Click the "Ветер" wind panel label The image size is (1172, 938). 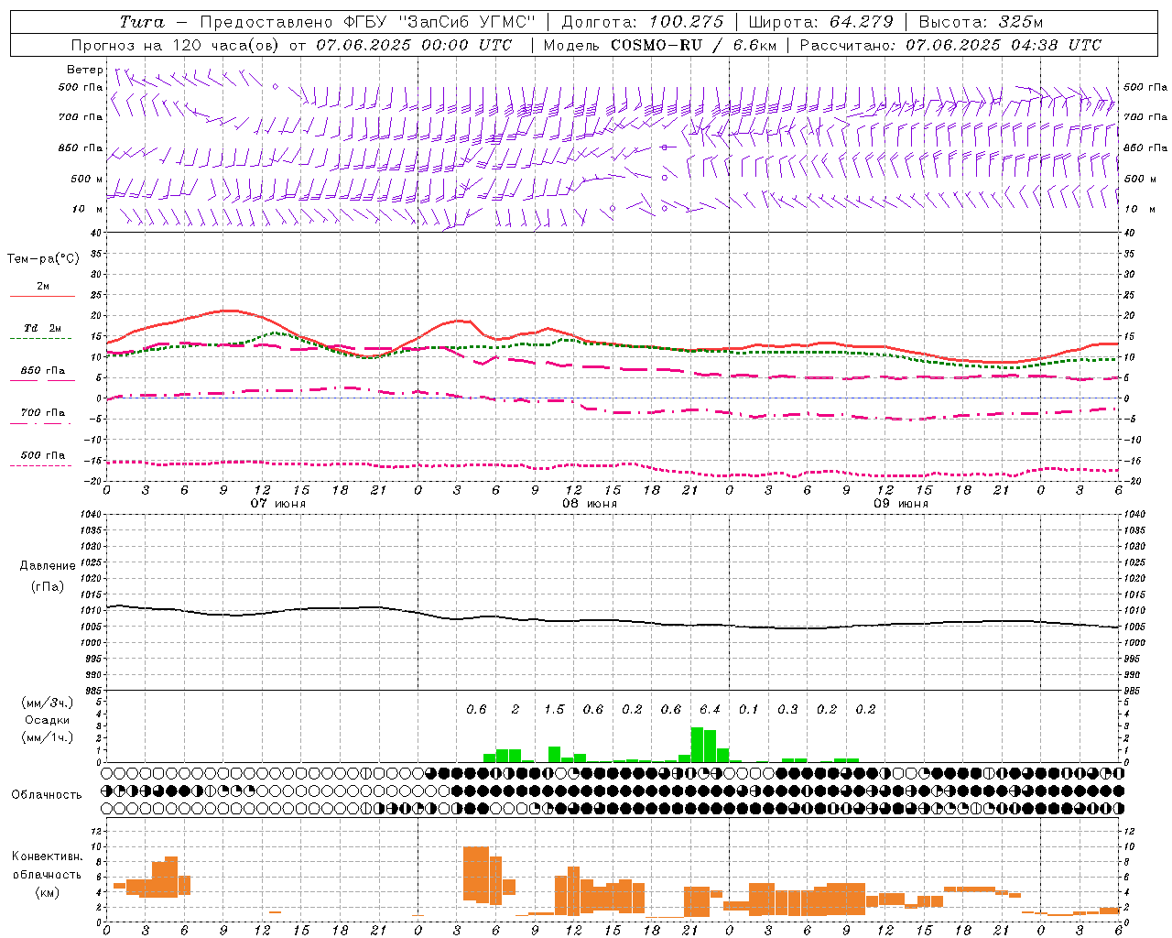(85, 70)
